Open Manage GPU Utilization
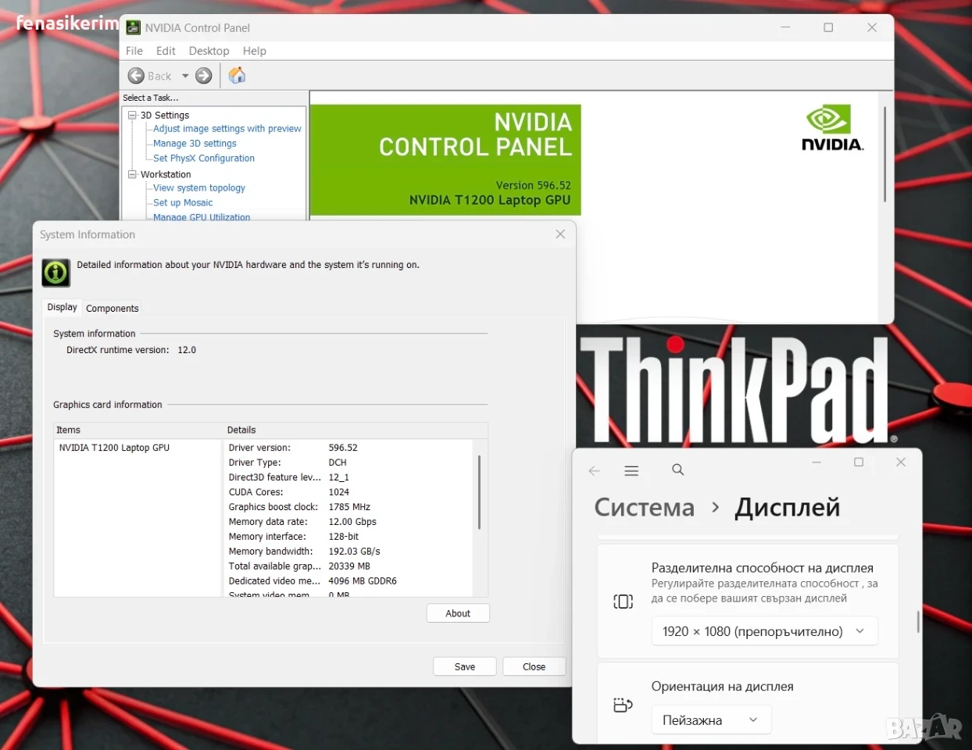The height and width of the screenshot is (750, 972). [202, 217]
